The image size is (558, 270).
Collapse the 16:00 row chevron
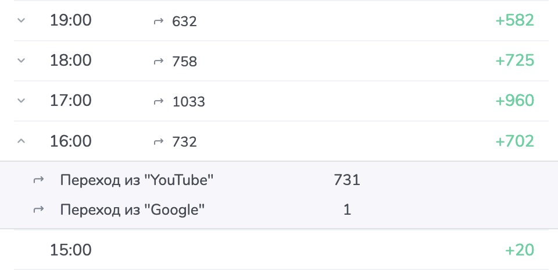[22, 141]
